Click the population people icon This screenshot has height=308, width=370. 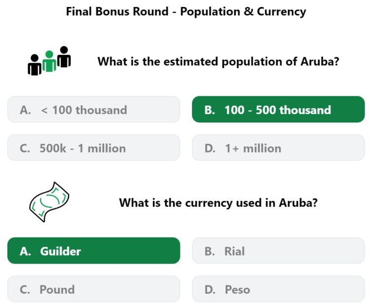click(49, 61)
